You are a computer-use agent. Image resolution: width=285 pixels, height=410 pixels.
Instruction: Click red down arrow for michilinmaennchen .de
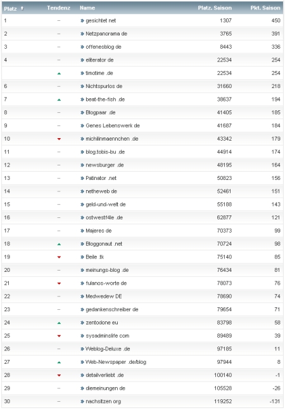click(x=59, y=139)
